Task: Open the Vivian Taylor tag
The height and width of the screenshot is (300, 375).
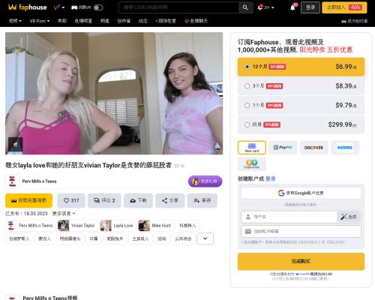Action: coord(77,226)
